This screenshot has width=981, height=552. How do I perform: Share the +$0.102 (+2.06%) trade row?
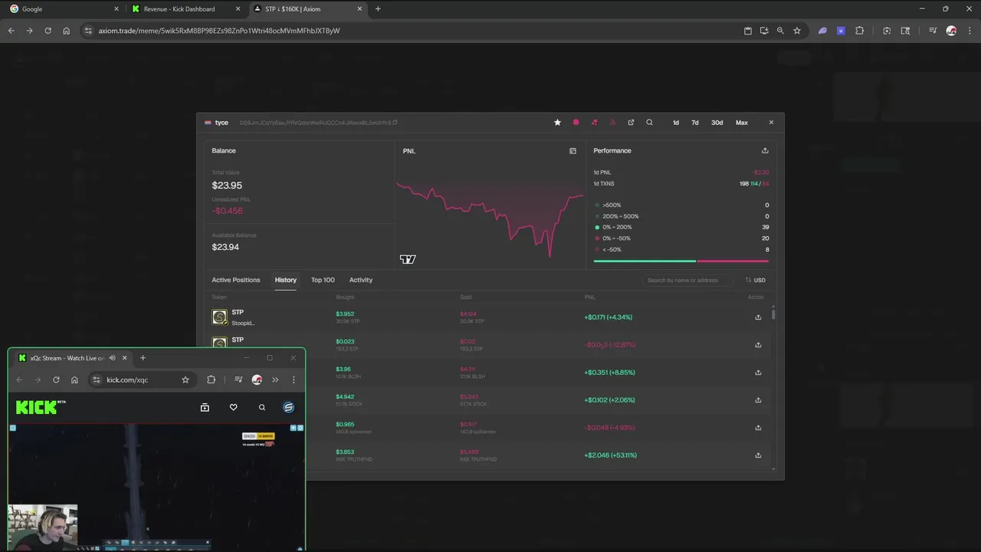758,400
